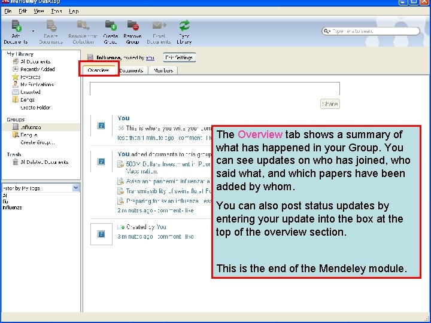
Task: Select the All tag filter
Action: (x=5, y=196)
